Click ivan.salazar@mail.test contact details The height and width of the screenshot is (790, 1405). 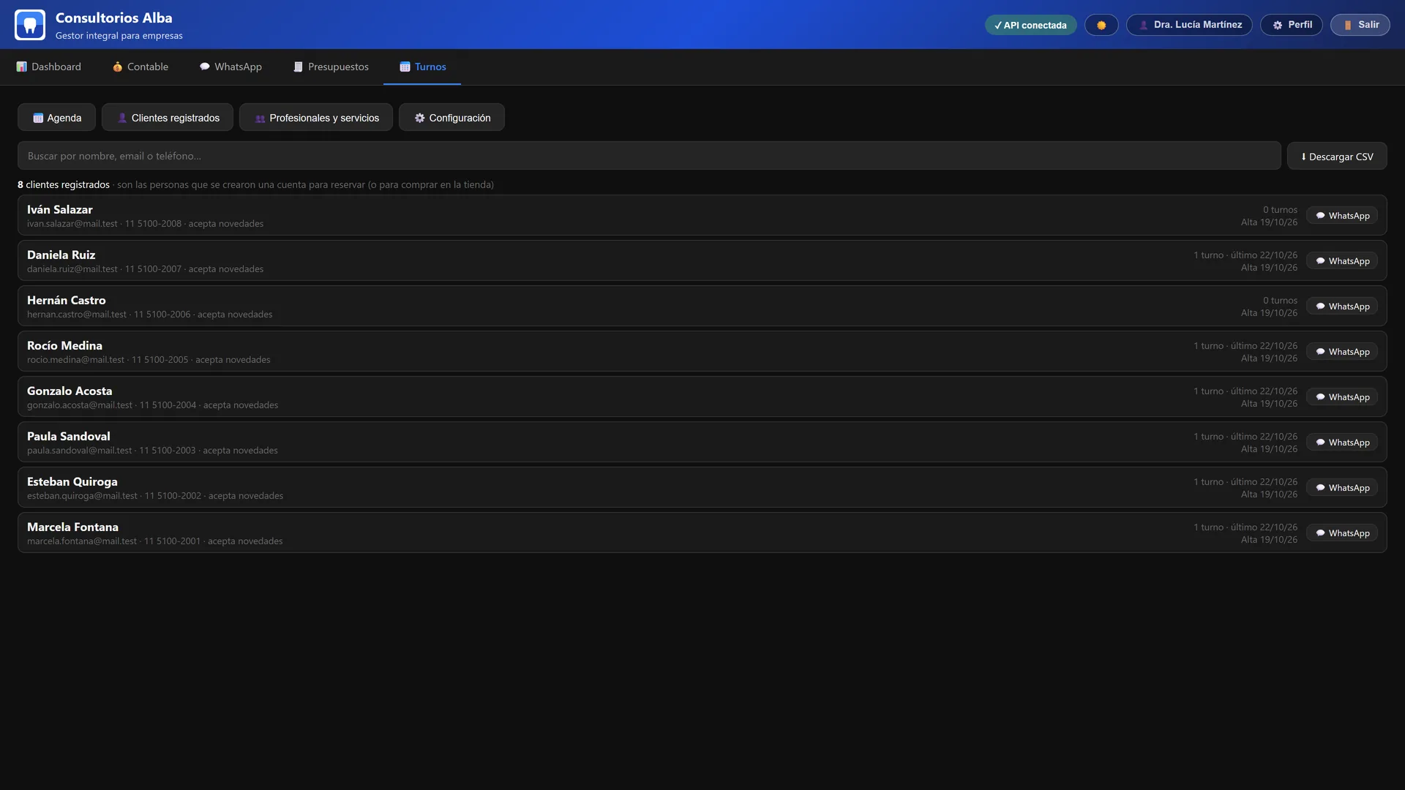click(x=146, y=224)
